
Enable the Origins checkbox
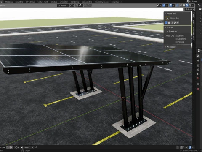[x=177, y=36]
